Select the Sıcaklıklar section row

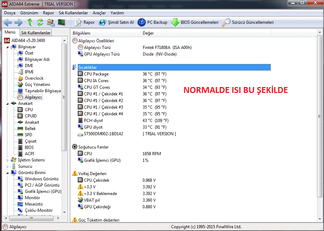(x=174, y=67)
